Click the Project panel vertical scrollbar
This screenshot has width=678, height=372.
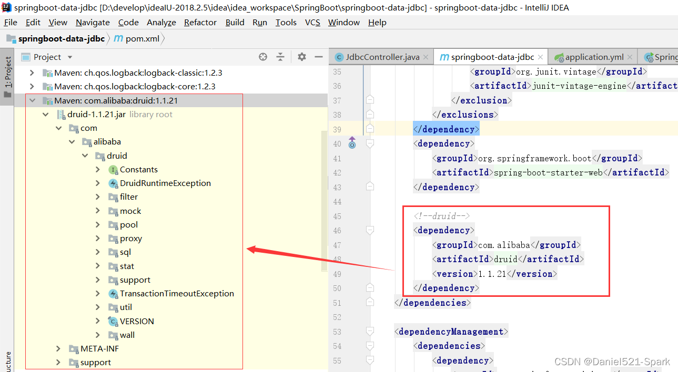point(325,201)
